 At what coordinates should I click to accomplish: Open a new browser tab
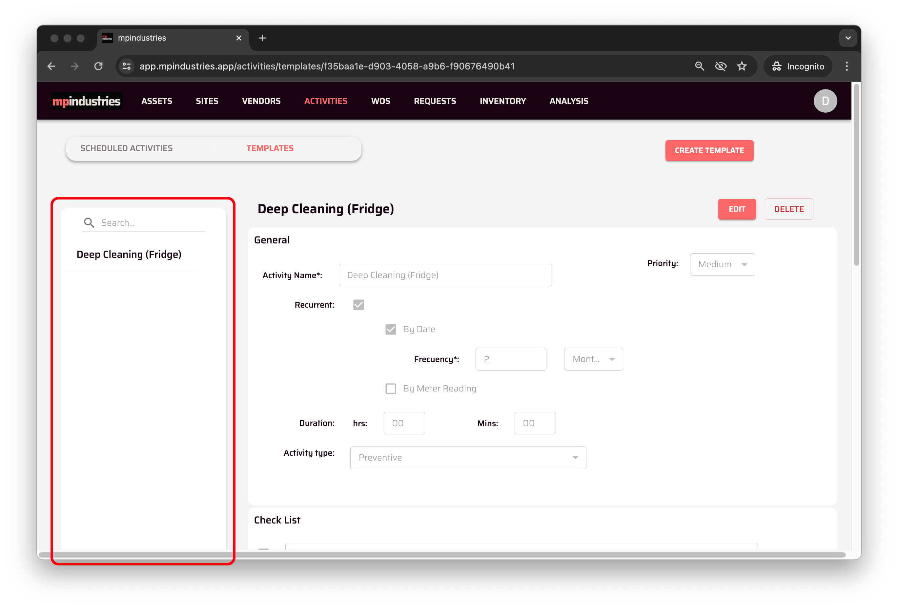point(262,38)
